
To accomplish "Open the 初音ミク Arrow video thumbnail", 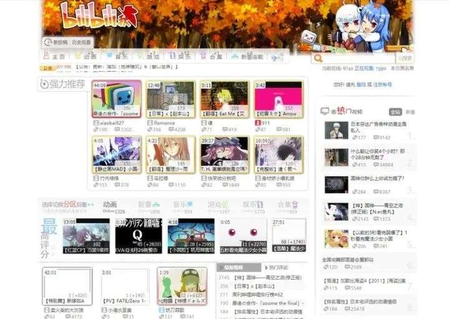I will [279, 99].
